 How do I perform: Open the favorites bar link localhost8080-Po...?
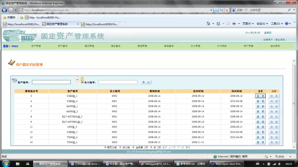click(43, 17)
